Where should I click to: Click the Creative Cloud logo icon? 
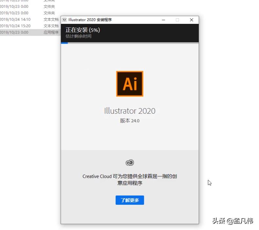pos(130,162)
